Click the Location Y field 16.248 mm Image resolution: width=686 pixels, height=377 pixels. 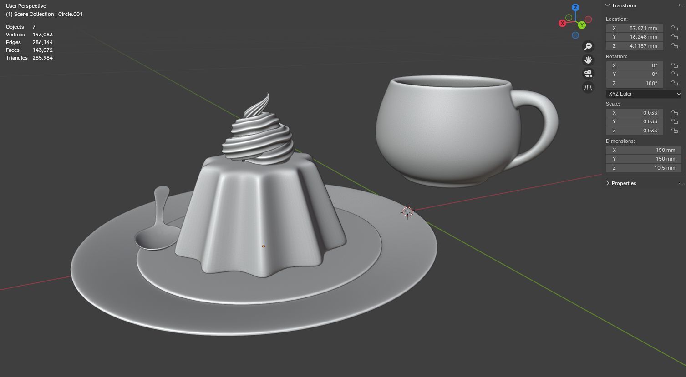click(635, 37)
